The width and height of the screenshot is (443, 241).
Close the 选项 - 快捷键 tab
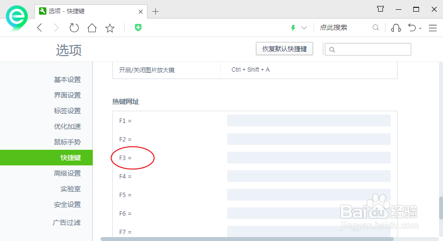click(140, 12)
